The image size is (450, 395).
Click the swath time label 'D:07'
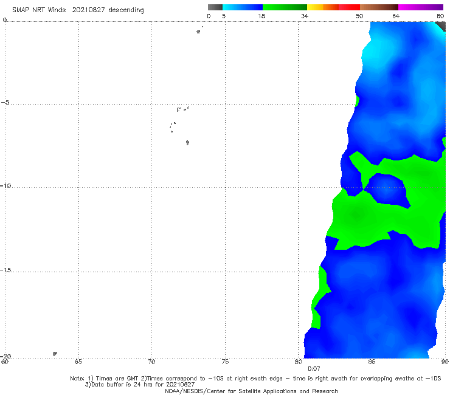(314, 369)
